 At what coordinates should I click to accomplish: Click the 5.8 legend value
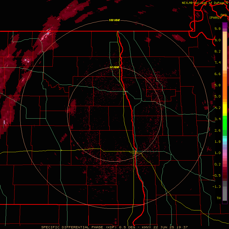click(x=218, y=85)
